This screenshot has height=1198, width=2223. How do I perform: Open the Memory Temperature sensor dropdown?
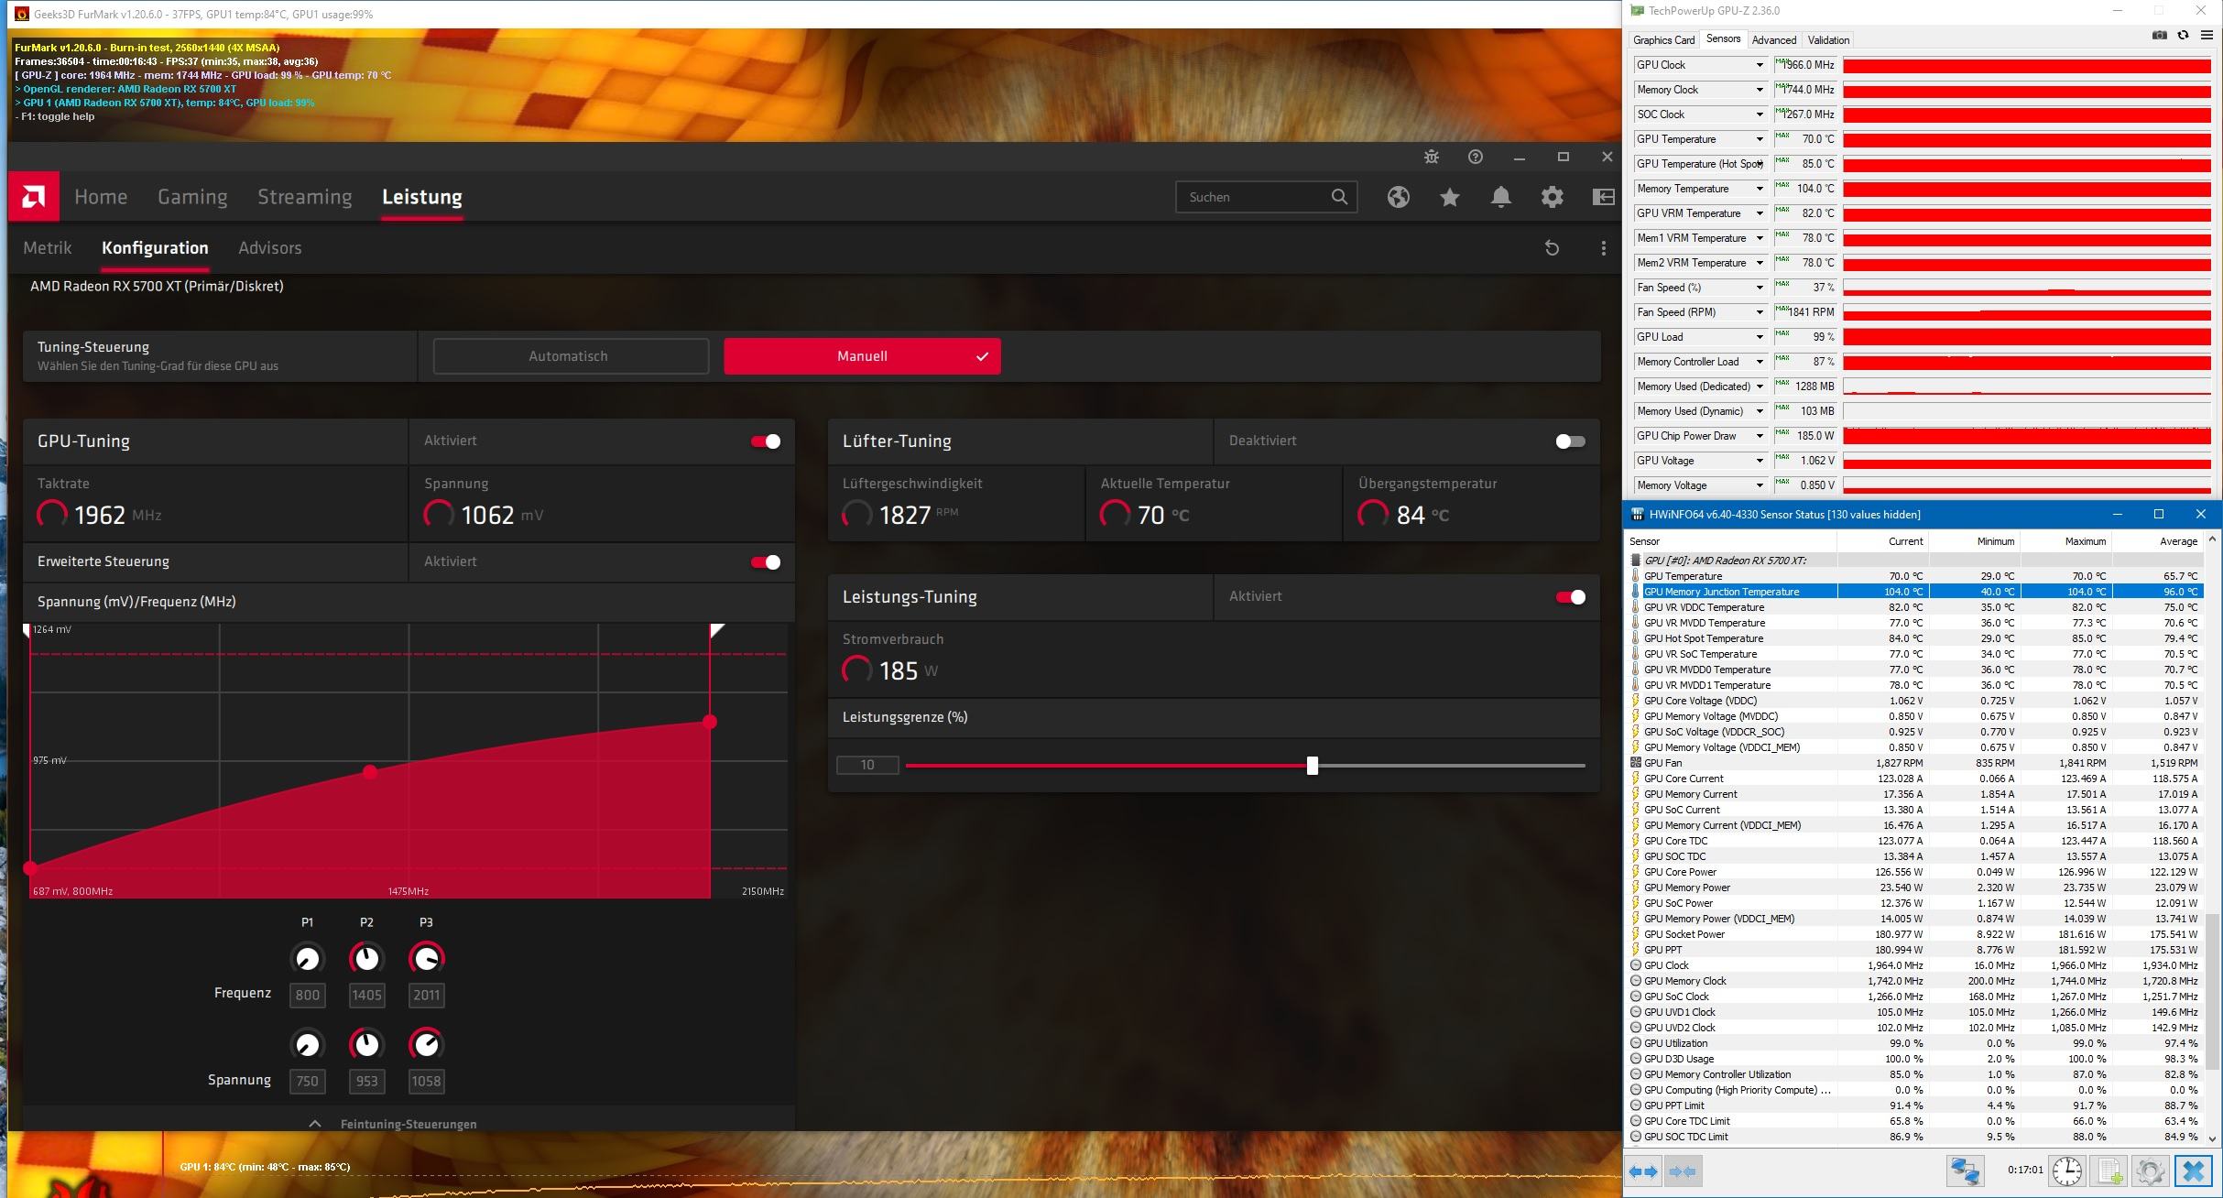point(1760,189)
